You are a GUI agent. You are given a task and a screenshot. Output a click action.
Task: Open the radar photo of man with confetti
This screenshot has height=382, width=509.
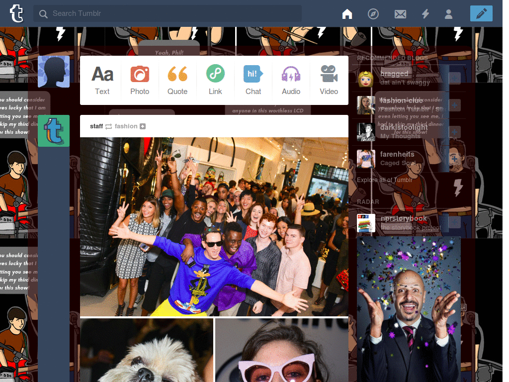click(409, 309)
